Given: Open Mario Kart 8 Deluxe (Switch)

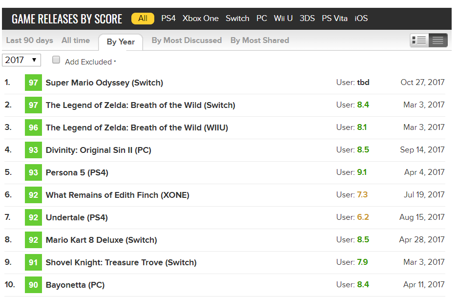Looking at the screenshot, I should pyautogui.click(x=102, y=240).
